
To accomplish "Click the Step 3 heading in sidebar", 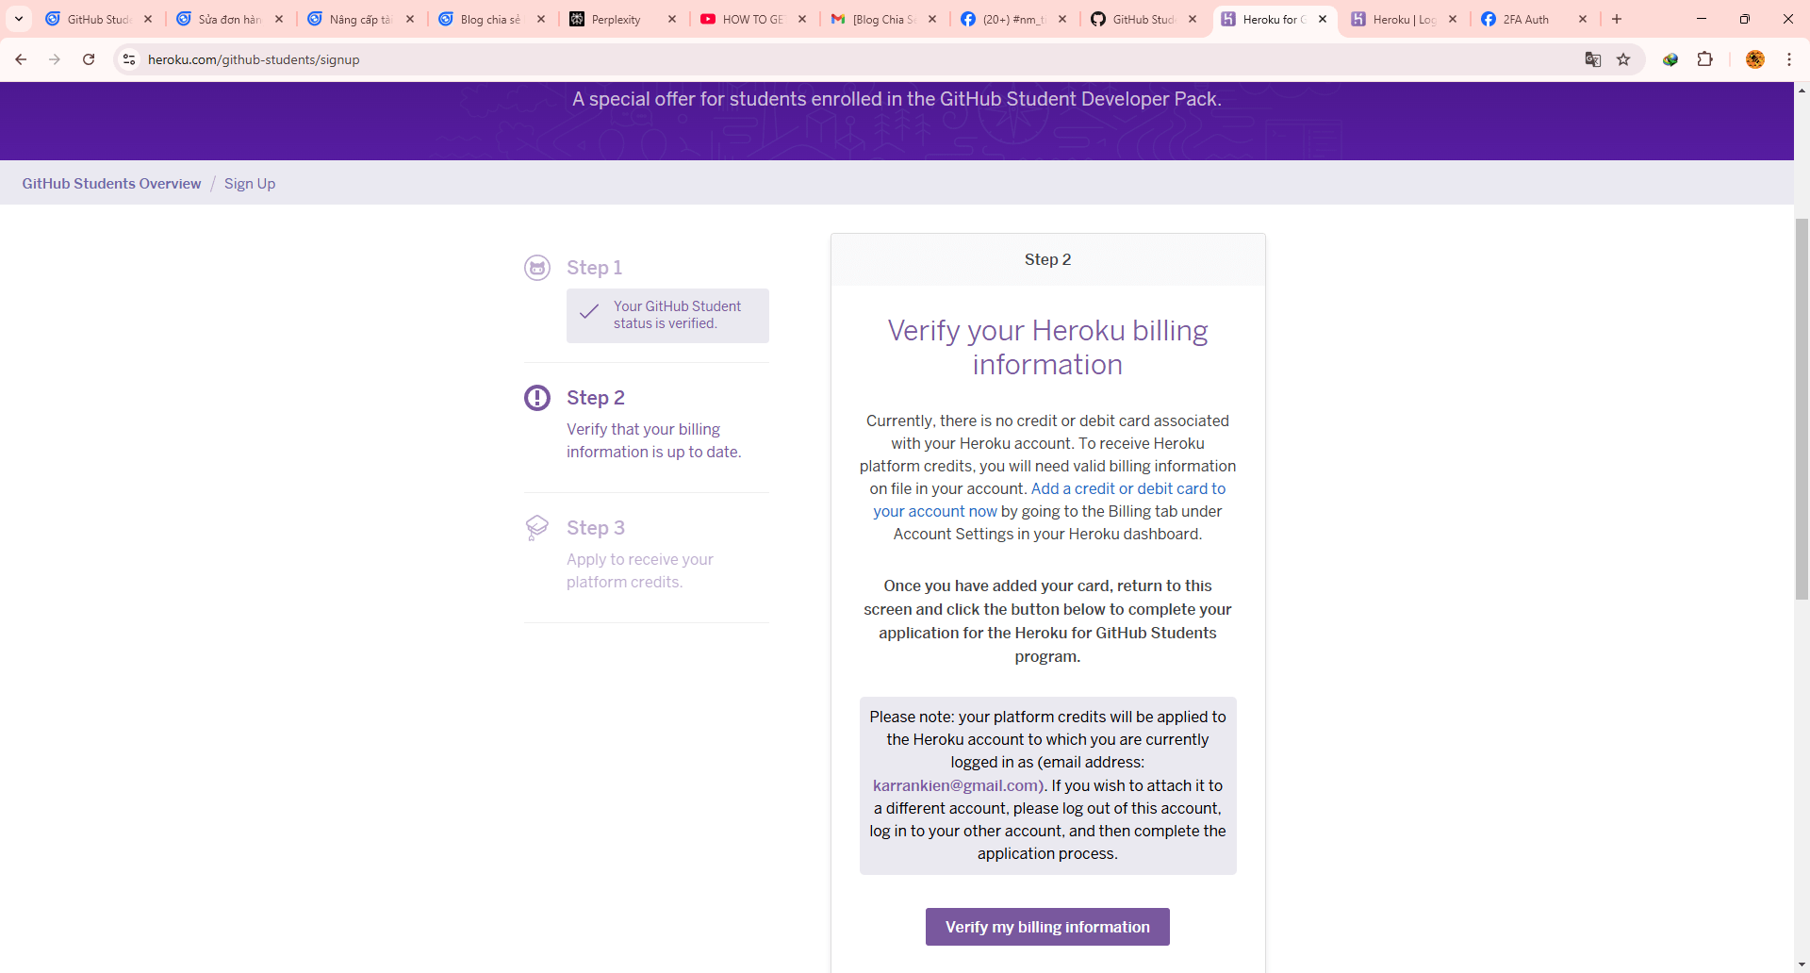I will pos(596,528).
